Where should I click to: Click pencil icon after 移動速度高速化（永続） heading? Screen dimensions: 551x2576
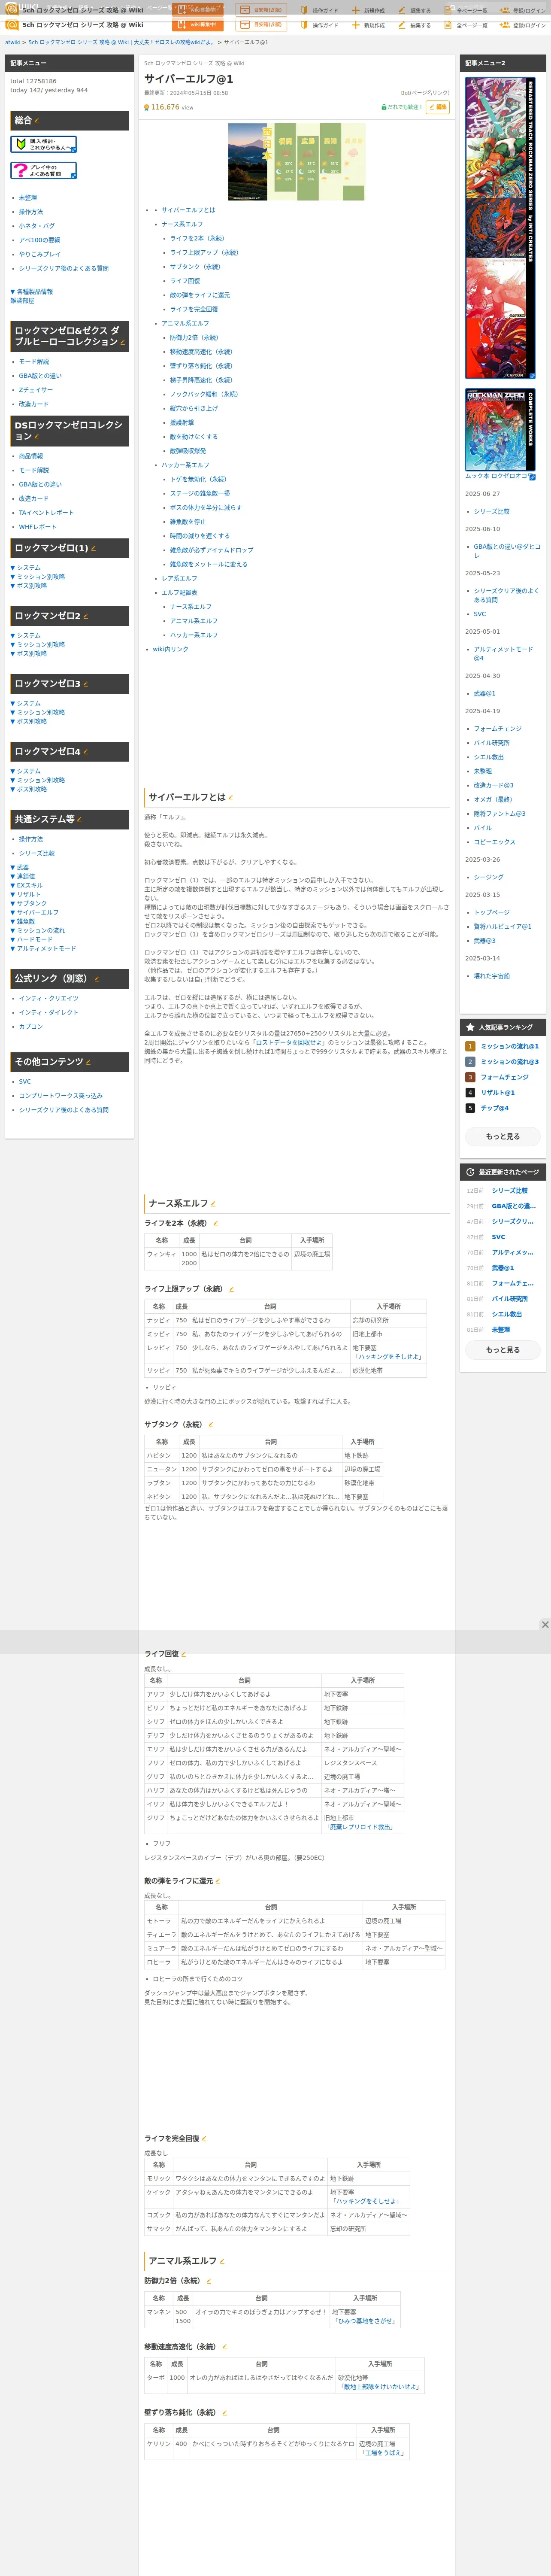[224, 2347]
